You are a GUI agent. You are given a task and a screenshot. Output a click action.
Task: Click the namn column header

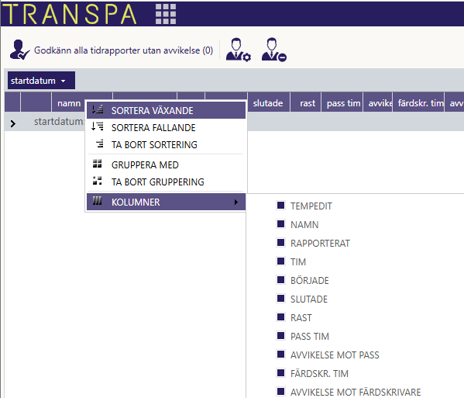pos(69,103)
